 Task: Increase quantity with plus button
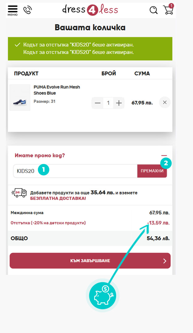119,103
